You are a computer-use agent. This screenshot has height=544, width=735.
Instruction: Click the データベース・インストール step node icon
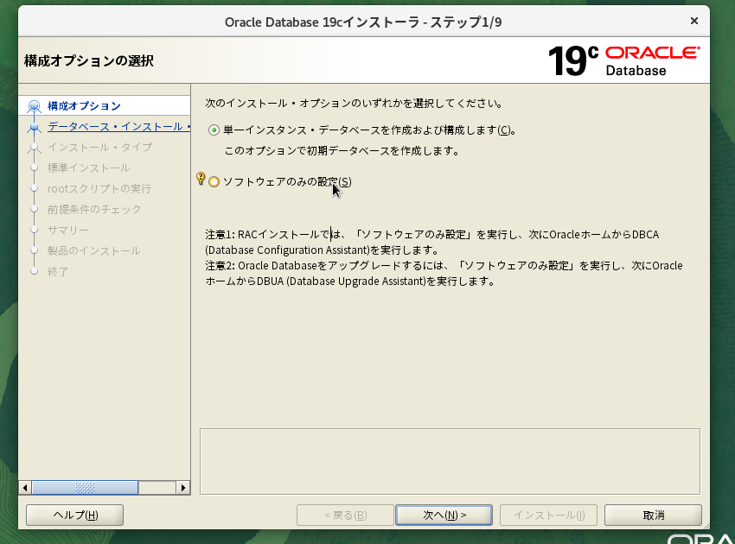(34, 127)
